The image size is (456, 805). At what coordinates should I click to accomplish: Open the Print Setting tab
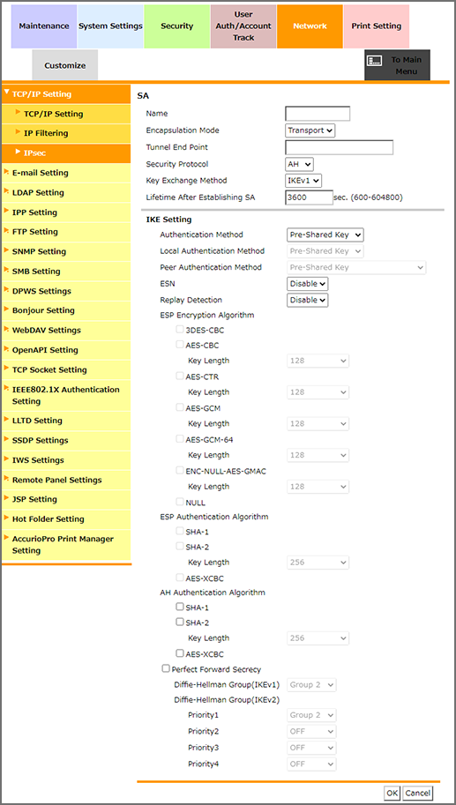pyautogui.click(x=377, y=26)
